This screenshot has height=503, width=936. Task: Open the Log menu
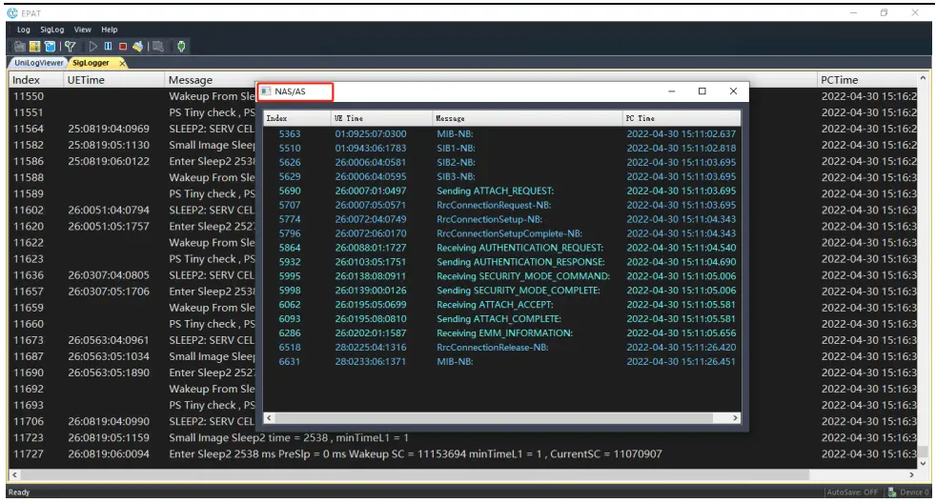[24, 30]
